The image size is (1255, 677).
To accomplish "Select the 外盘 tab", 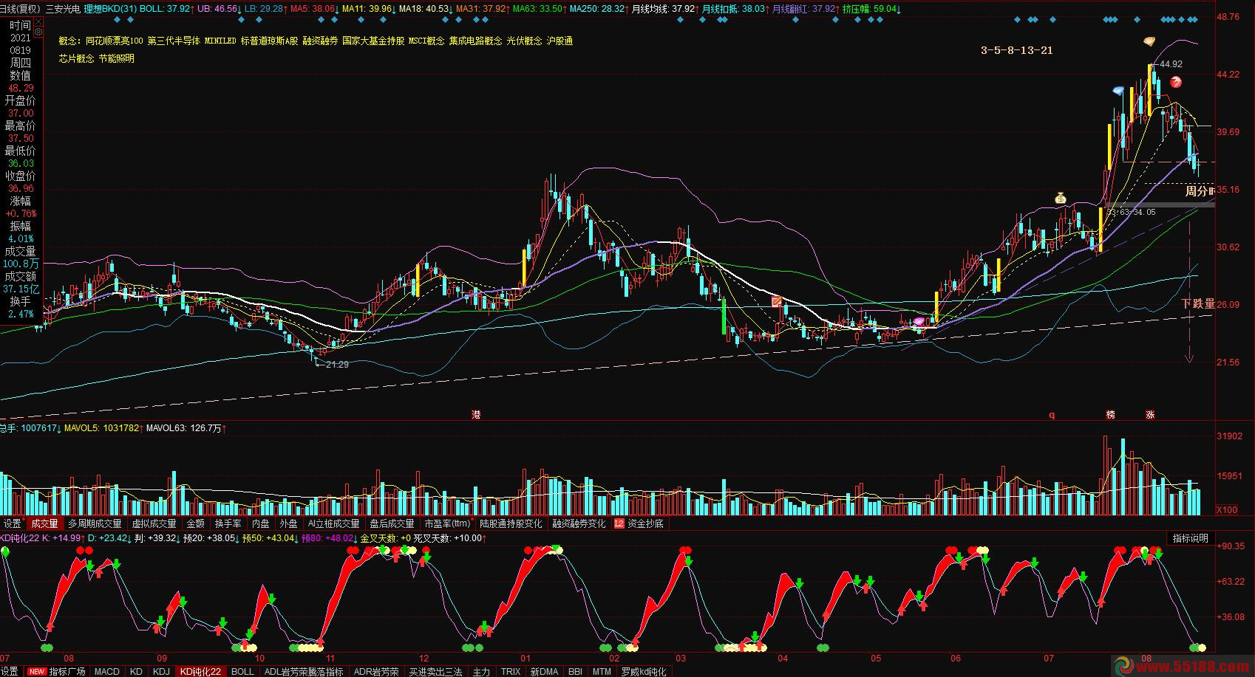I will [x=288, y=523].
